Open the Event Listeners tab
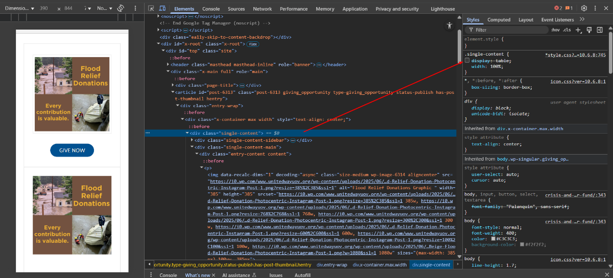Image resolution: width=613 pixels, height=278 pixels. (x=557, y=19)
